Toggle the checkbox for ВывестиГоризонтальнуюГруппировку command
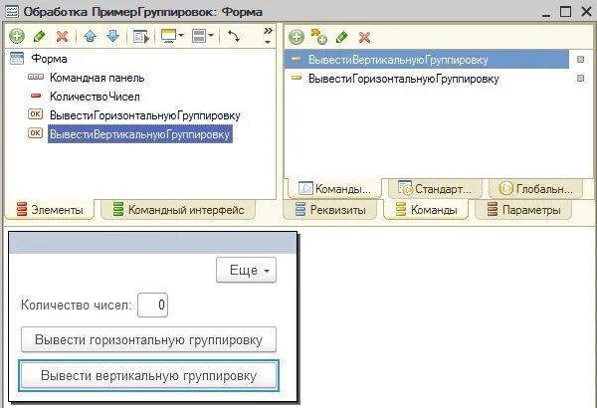Viewport: 597px width, 408px height. tap(581, 78)
